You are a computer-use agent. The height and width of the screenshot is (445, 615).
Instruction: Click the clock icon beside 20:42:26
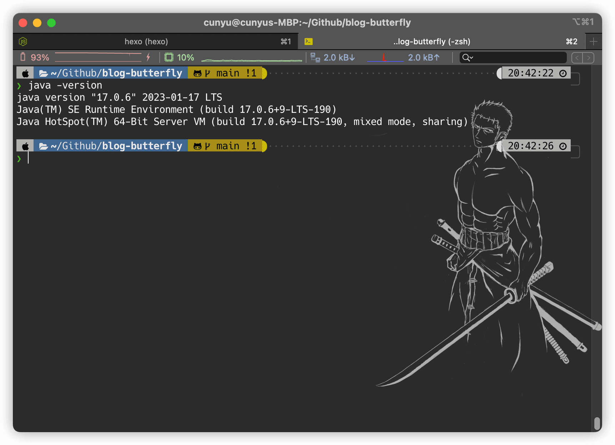coord(563,146)
